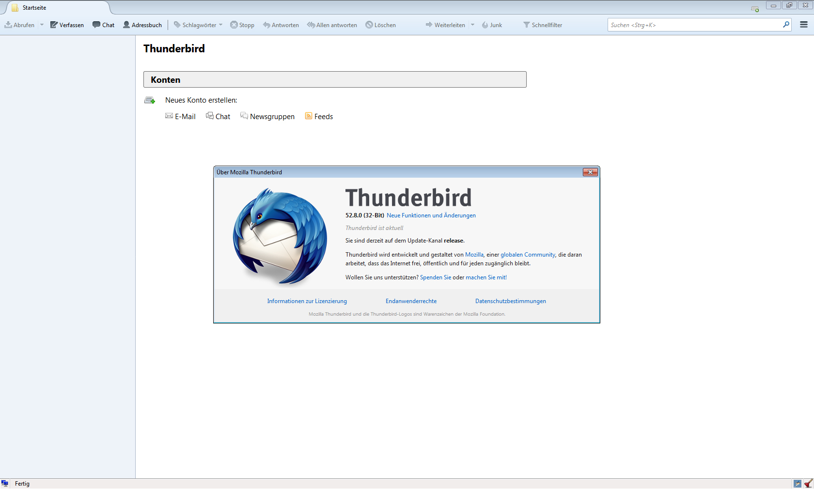Open the Datenschutzbestimmungen link
This screenshot has width=814, height=489.
[511, 301]
